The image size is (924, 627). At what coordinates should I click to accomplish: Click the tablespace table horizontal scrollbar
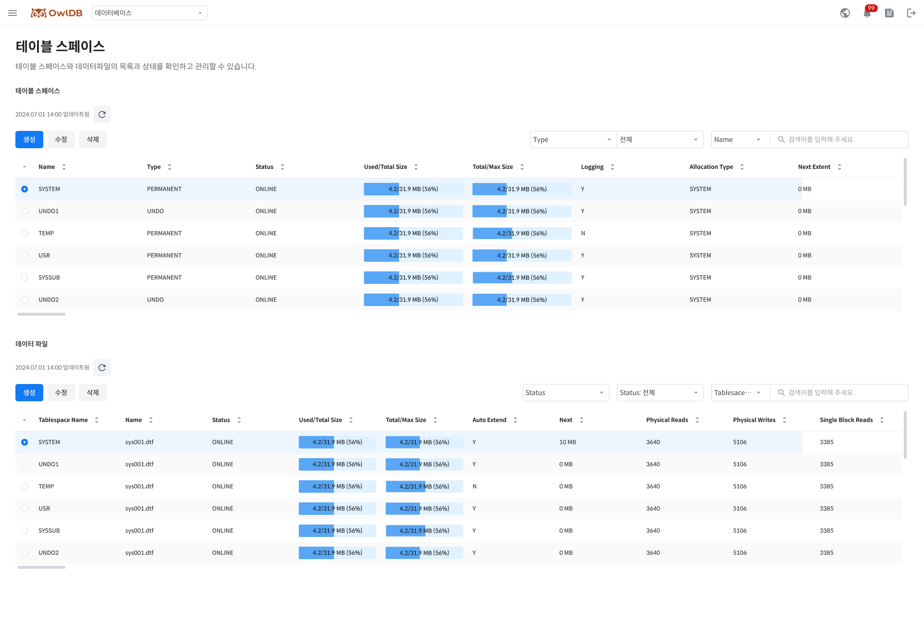pos(41,314)
